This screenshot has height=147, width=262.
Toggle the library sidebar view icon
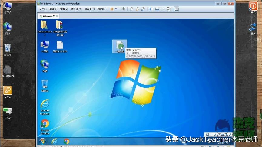click(x=151, y=9)
